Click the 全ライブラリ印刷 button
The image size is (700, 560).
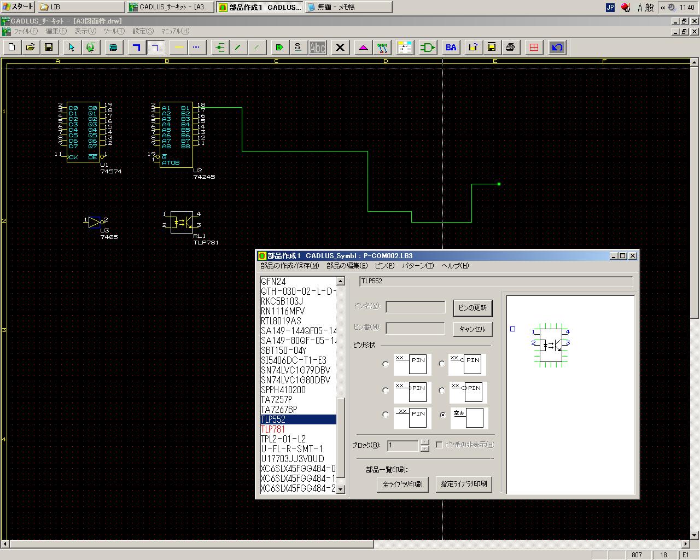402,484
